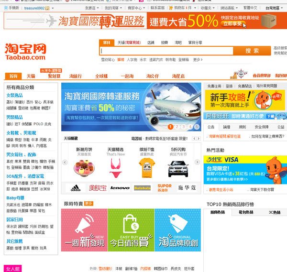Click the 施华蔻 brand logo
Image resolution: width=287 pixels, height=272 pixels.
(x=187, y=187)
